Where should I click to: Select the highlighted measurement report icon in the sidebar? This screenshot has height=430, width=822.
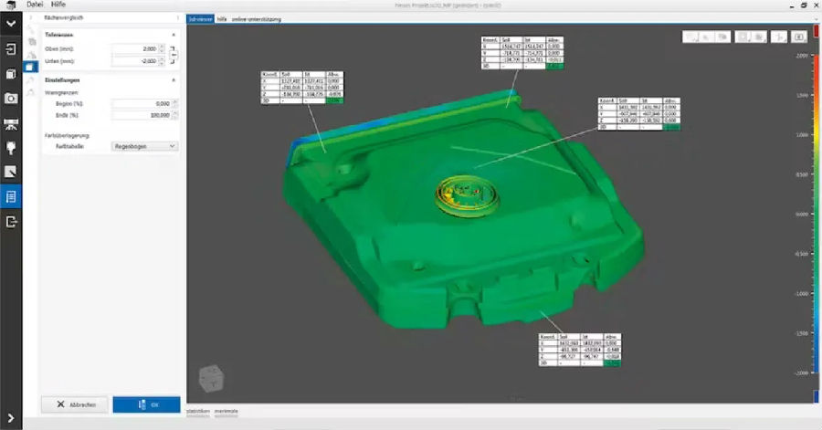(10, 197)
